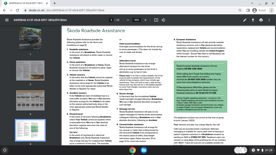Click the 'Car hire*' subheading
This screenshot has height=155, width=276.
tap(74, 132)
